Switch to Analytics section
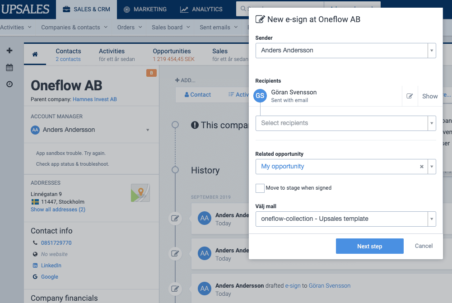Screen dimensions: 452x303 201,9
